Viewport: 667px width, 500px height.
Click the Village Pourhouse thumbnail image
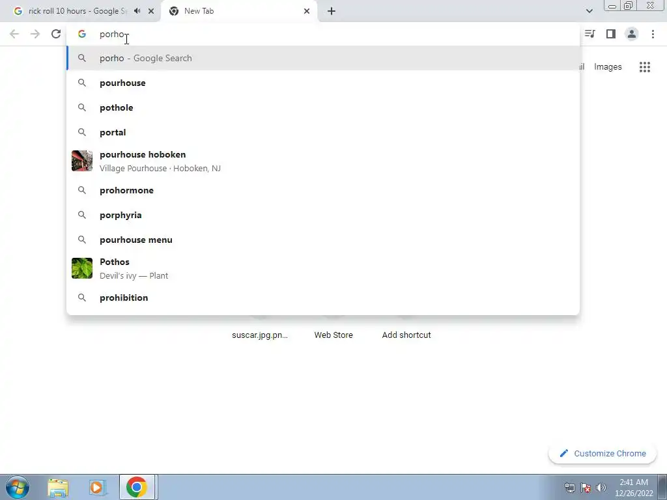coord(82,161)
